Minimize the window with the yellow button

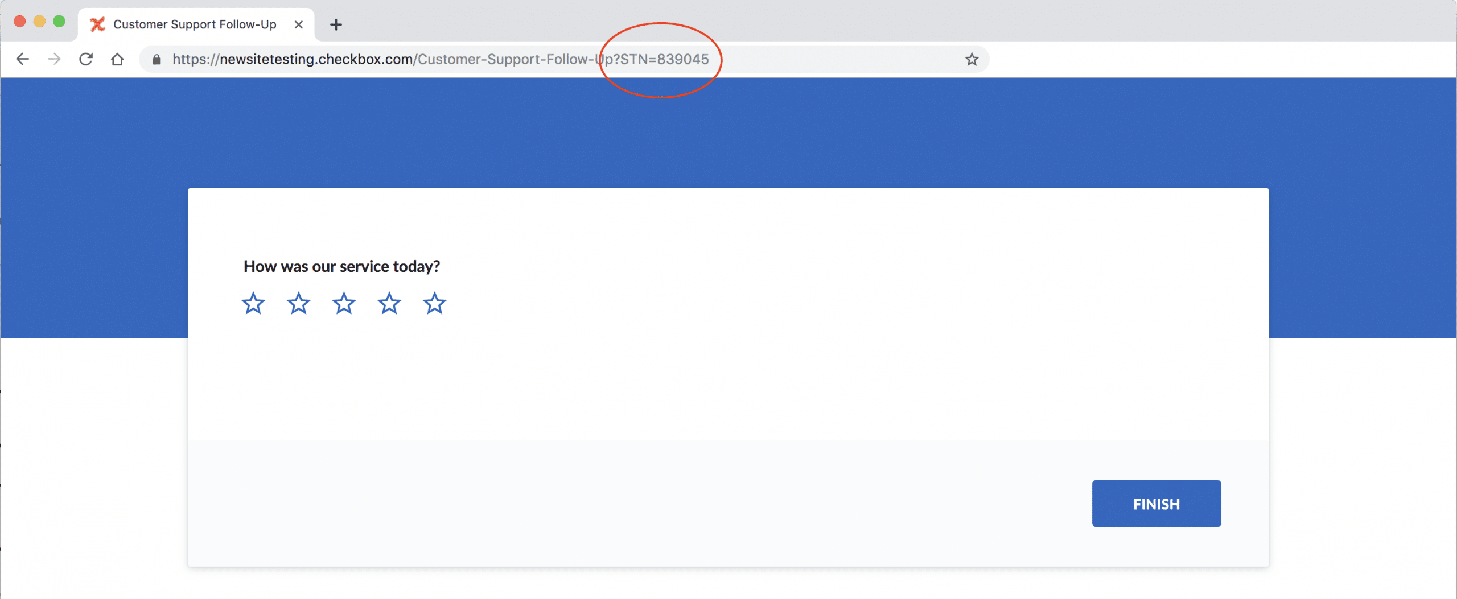39,21
